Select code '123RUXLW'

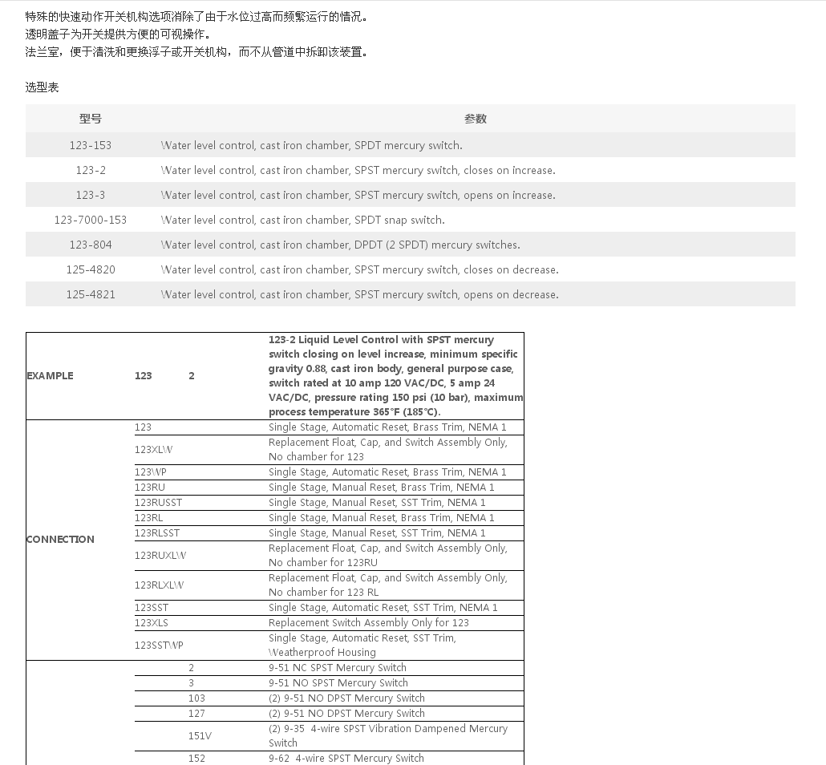click(x=160, y=555)
